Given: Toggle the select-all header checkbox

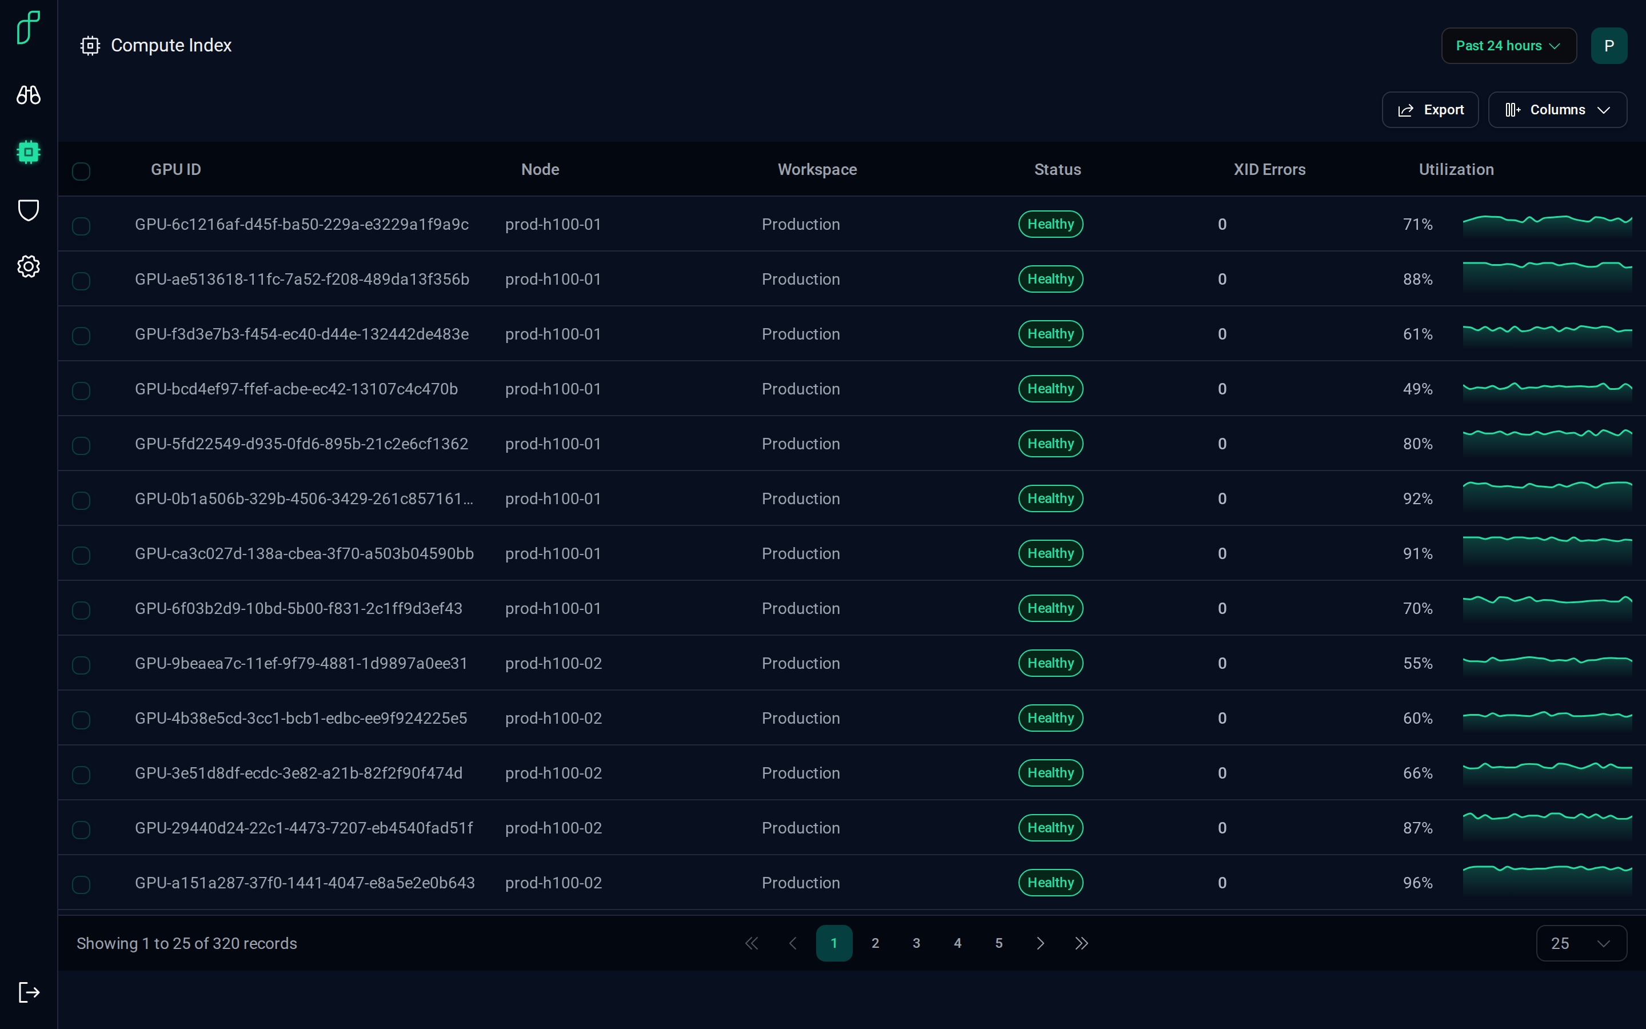Looking at the screenshot, I should pyautogui.click(x=81, y=171).
